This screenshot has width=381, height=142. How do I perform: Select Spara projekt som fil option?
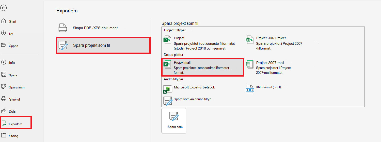pos(103,45)
